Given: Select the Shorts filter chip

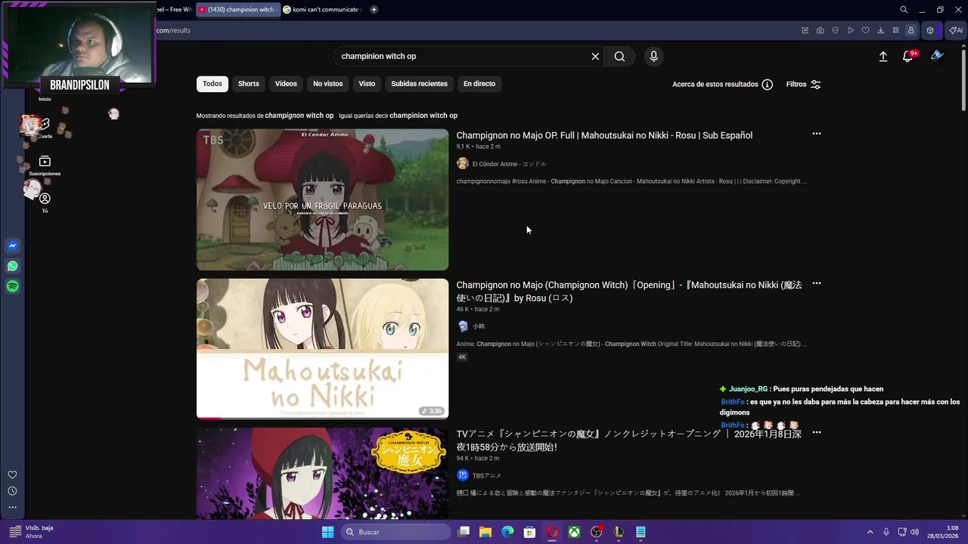Looking at the screenshot, I should (x=249, y=84).
